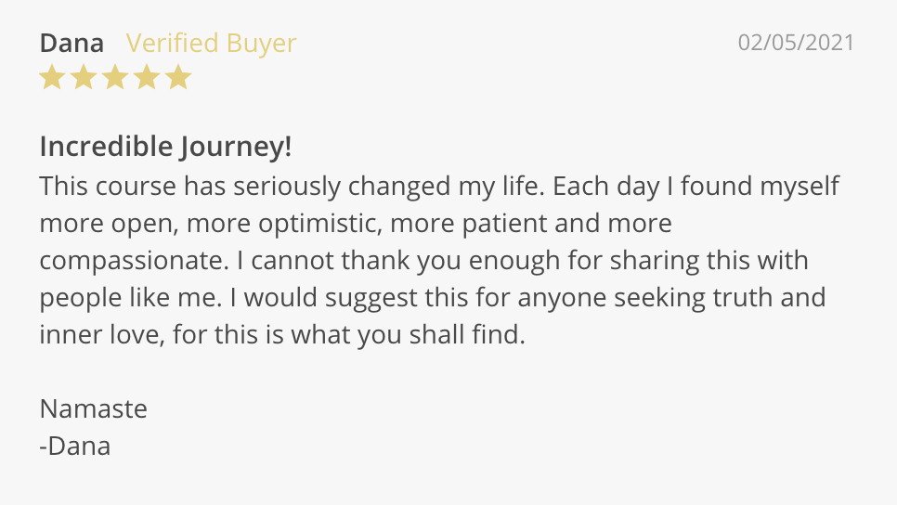Click the fourth star in the rating
The height and width of the screenshot is (505, 897).
[147, 78]
